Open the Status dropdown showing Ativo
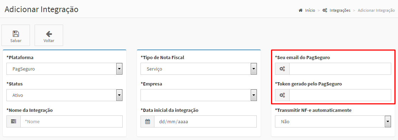 pyautogui.click(x=65, y=95)
